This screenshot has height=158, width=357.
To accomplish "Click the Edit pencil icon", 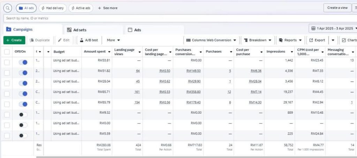I will [60, 40].
